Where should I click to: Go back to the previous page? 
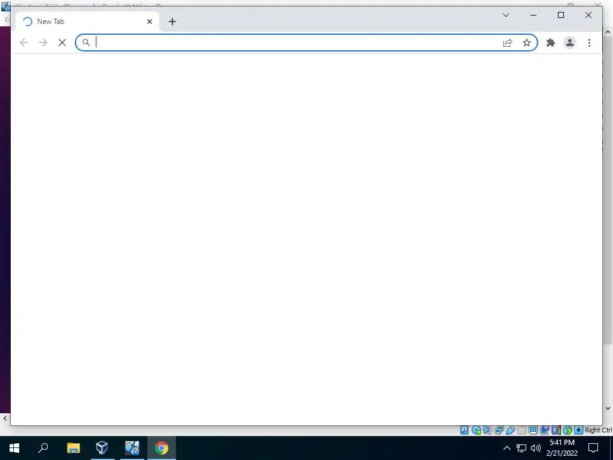point(24,43)
